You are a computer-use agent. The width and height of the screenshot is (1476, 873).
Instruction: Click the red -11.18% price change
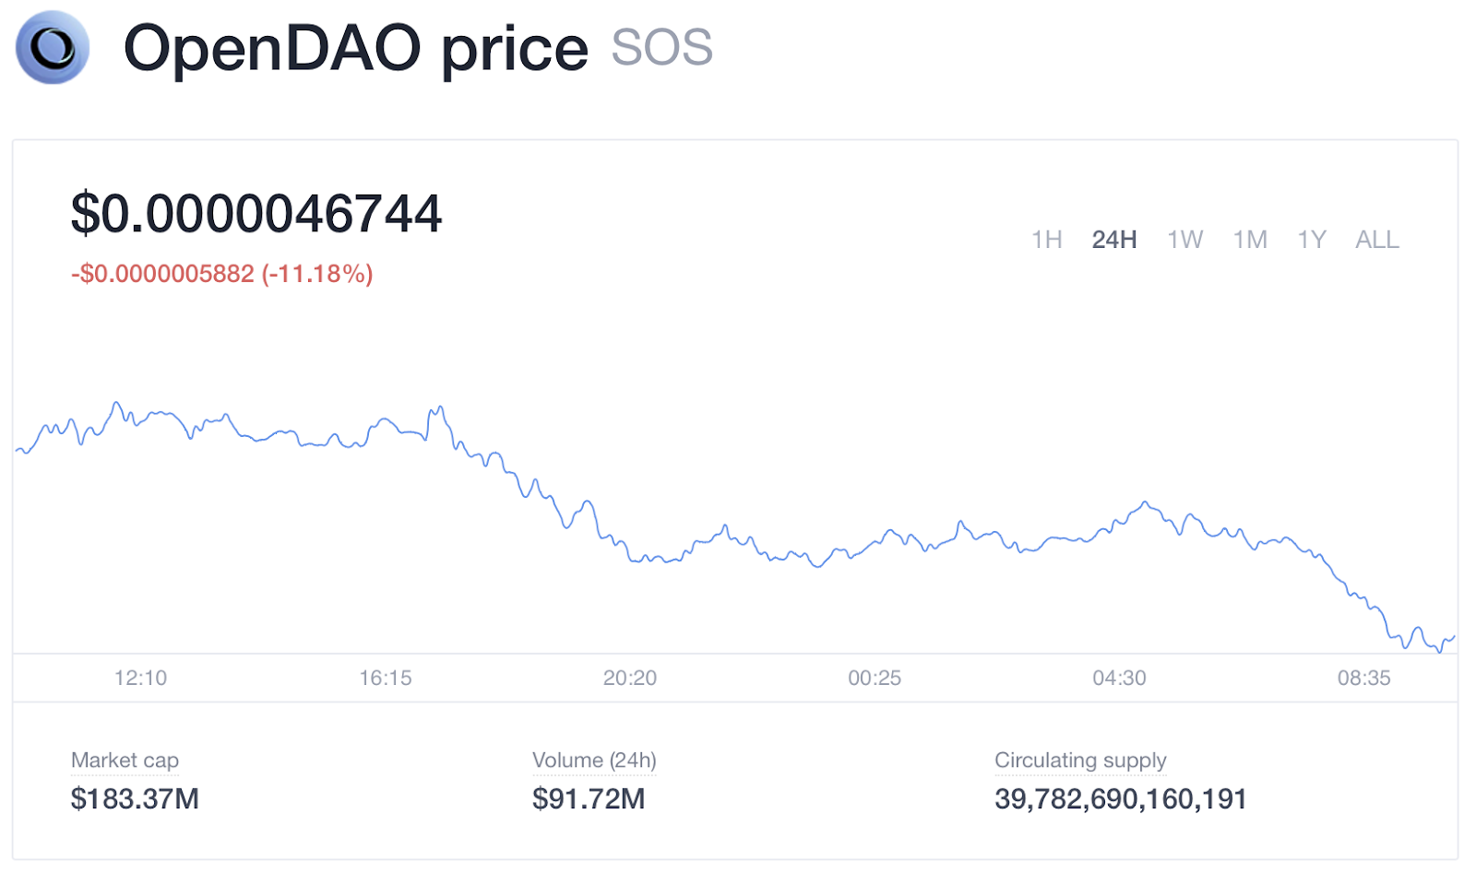pos(316,274)
